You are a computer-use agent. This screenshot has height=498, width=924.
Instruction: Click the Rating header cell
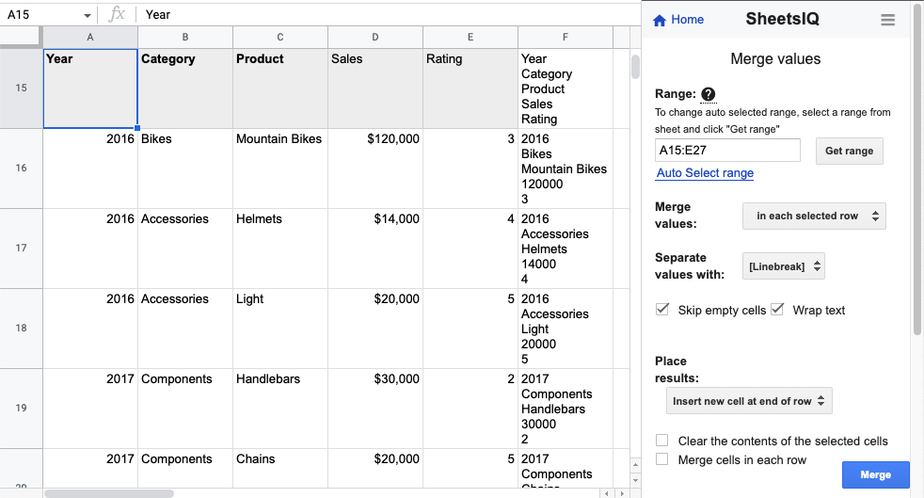point(470,88)
